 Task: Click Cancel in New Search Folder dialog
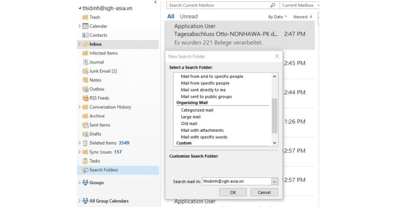(x=264, y=192)
